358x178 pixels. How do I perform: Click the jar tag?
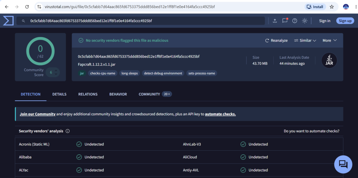coord(82,73)
